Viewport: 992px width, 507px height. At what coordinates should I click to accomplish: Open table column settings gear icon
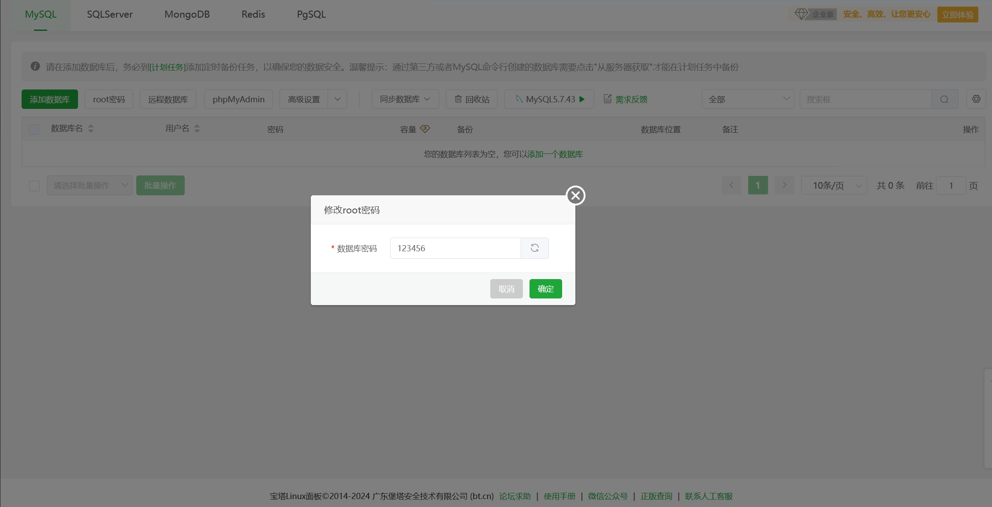[976, 99]
